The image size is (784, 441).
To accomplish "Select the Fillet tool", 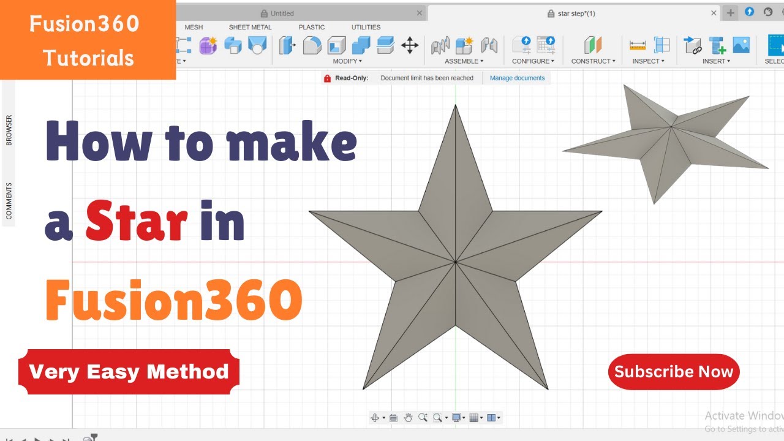I will (x=312, y=45).
